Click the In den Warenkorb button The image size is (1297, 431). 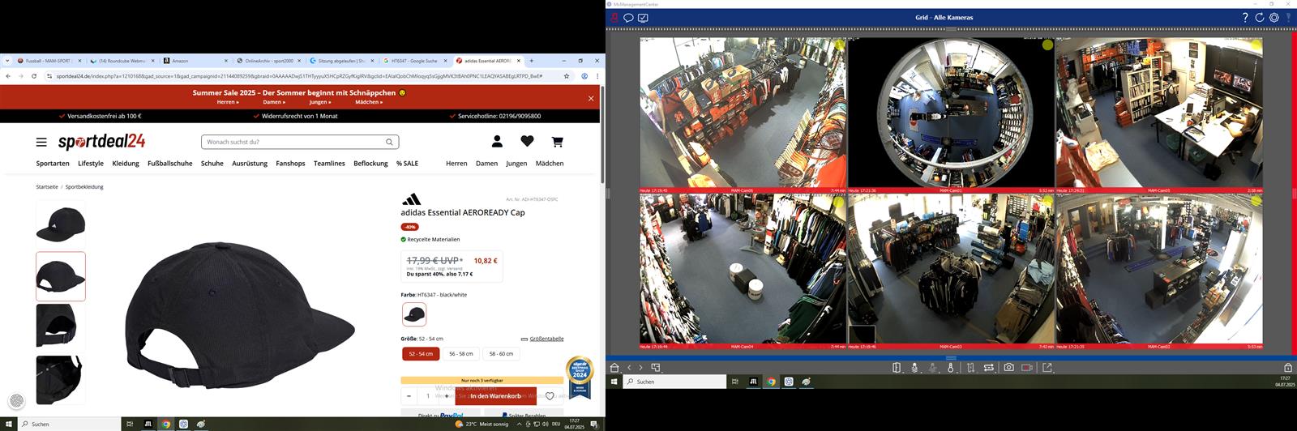tap(495, 396)
